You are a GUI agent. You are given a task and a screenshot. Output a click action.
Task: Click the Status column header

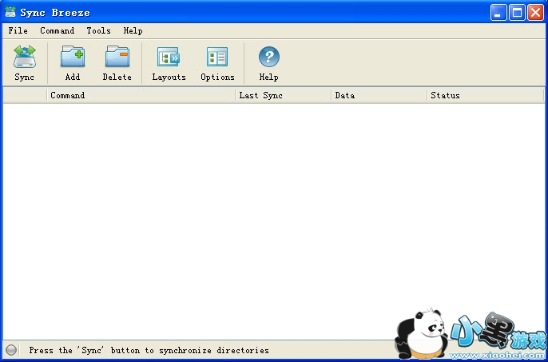tap(486, 95)
